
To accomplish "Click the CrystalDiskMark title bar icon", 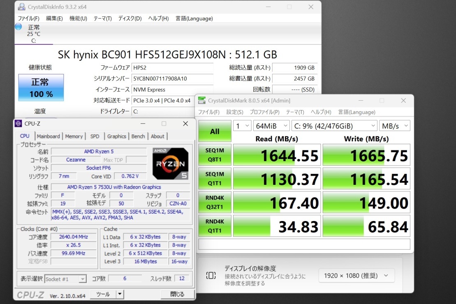I will [x=201, y=100].
